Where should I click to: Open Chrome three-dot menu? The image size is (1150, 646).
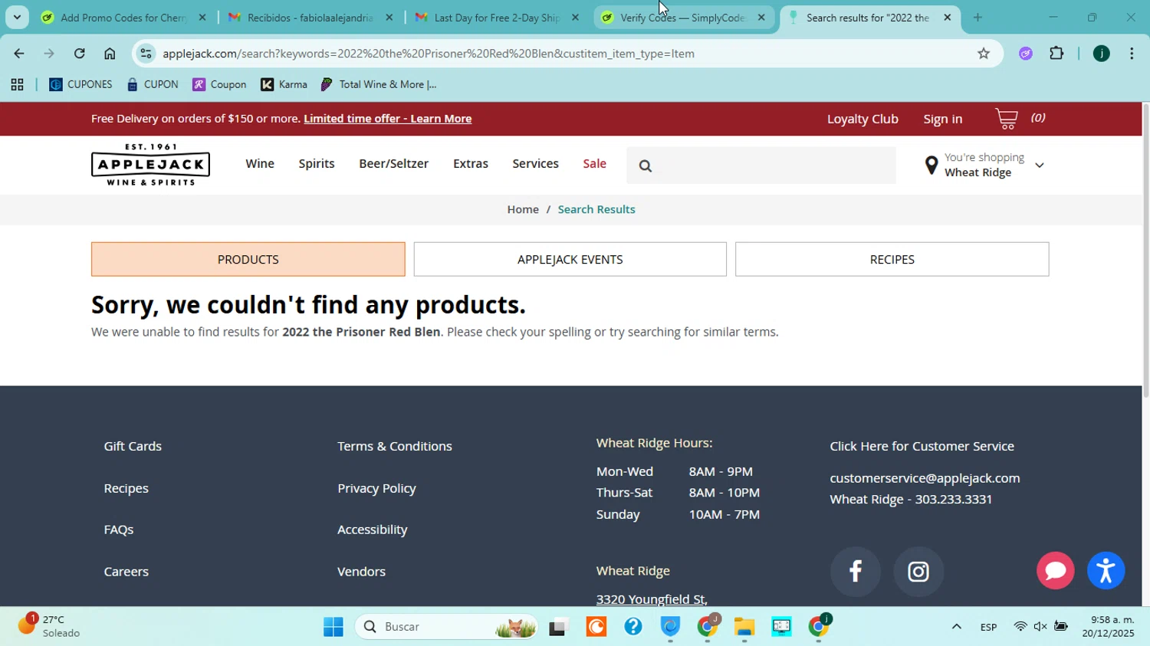[x=1132, y=54]
